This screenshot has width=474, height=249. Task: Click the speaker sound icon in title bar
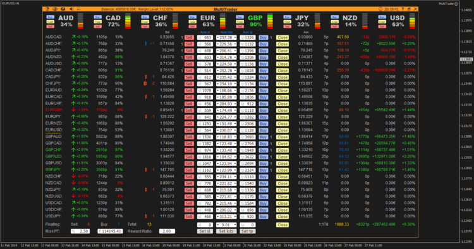pyautogui.click(x=71, y=9)
